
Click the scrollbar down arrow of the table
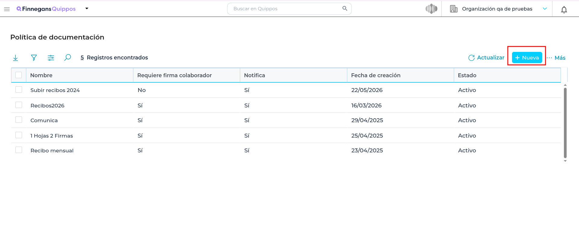click(565, 161)
